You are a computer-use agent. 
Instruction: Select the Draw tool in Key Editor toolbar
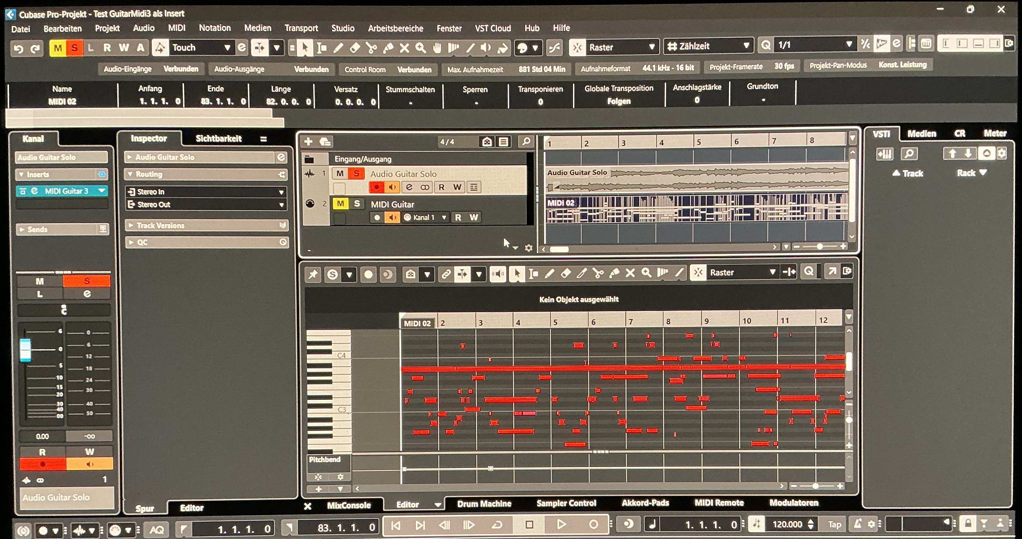549,273
